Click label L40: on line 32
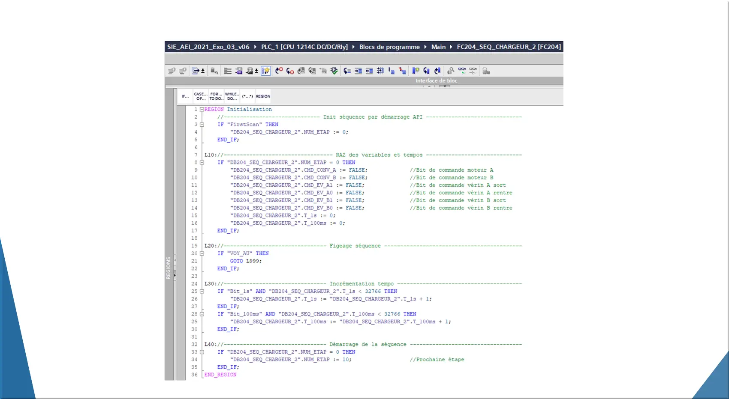The height and width of the screenshot is (399, 729). (x=211, y=344)
